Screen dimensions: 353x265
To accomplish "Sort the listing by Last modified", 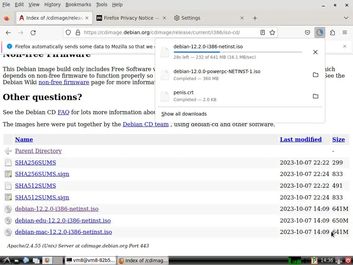I will pos(301,139).
